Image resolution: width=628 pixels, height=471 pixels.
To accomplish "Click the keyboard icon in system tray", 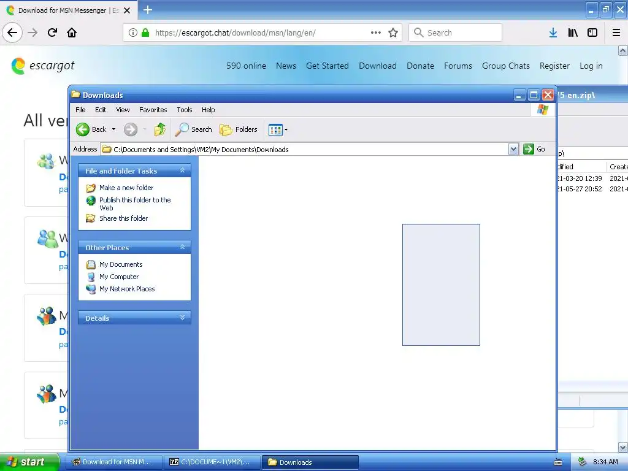I will click(557, 462).
